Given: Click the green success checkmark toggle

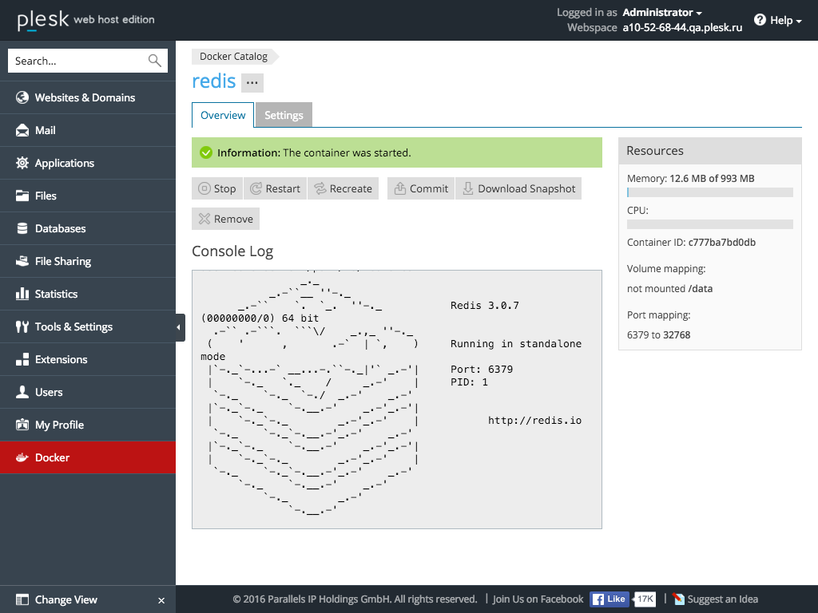Looking at the screenshot, I should (x=205, y=152).
